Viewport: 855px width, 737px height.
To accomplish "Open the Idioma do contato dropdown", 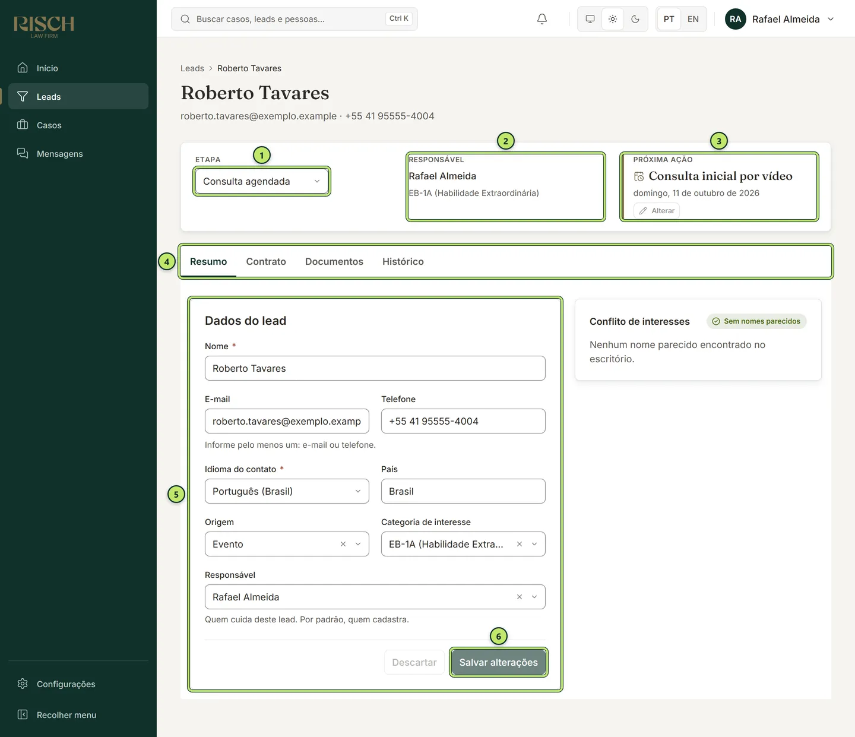I will (x=287, y=491).
